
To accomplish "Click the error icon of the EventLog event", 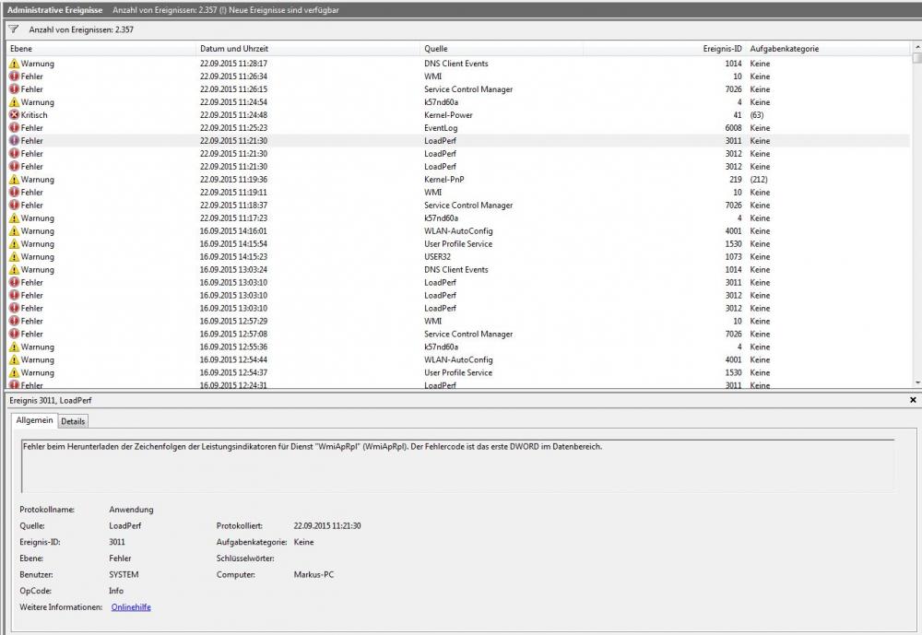I will pyautogui.click(x=14, y=128).
